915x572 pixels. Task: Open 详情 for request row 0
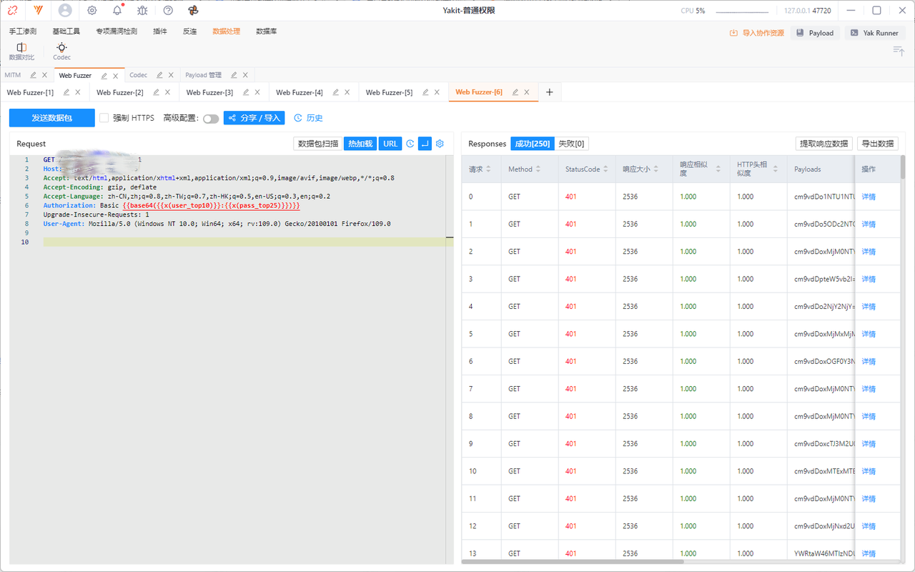869,197
